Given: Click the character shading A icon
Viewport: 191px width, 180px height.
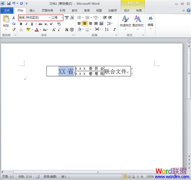Looking at the screenshot, I should pyautogui.click(x=67, y=30).
